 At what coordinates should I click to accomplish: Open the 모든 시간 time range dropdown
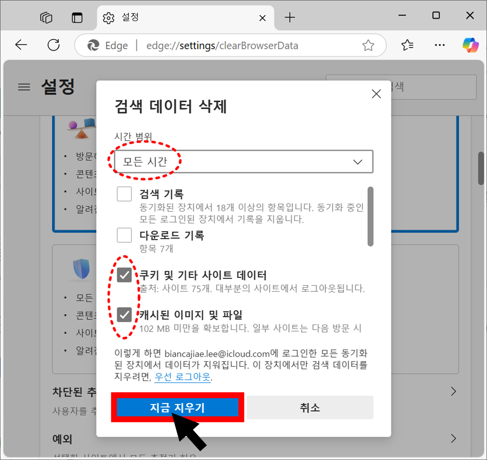tap(243, 162)
